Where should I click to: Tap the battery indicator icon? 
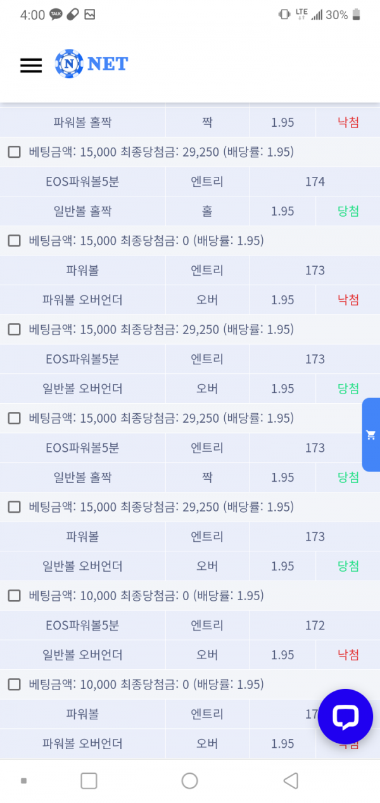357,15
